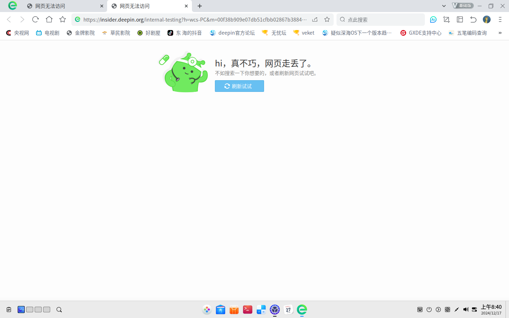Click the 基础版 version badge
509x318 pixels.
[463, 6]
